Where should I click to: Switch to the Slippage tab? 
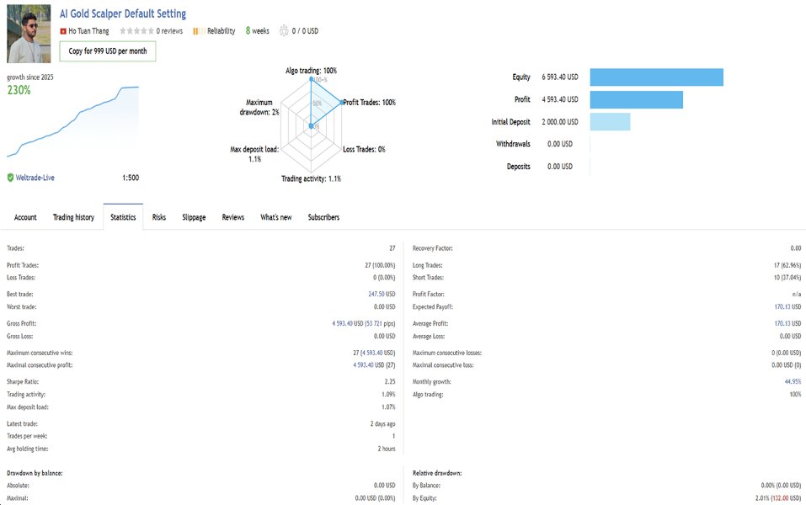194,217
